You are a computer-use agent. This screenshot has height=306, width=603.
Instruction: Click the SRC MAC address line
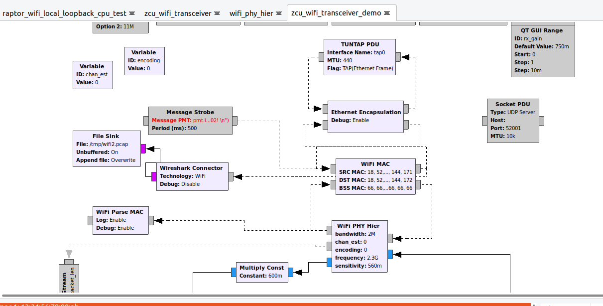coord(374,172)
